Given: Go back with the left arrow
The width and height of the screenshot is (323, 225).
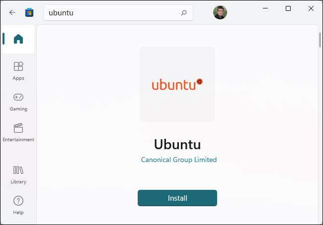Looking at the screenshot, I should [x=12, y=12].
